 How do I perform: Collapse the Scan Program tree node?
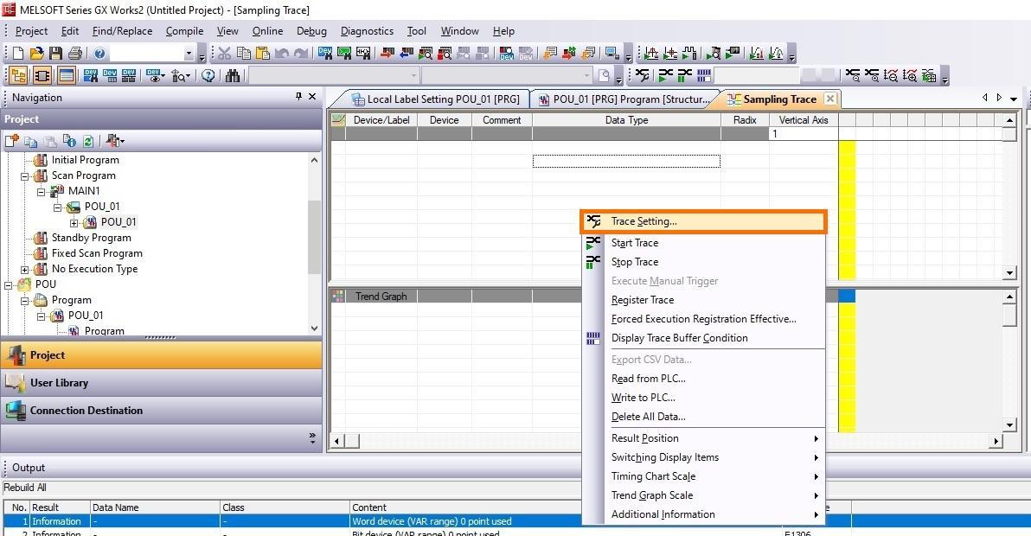(25, 176)
